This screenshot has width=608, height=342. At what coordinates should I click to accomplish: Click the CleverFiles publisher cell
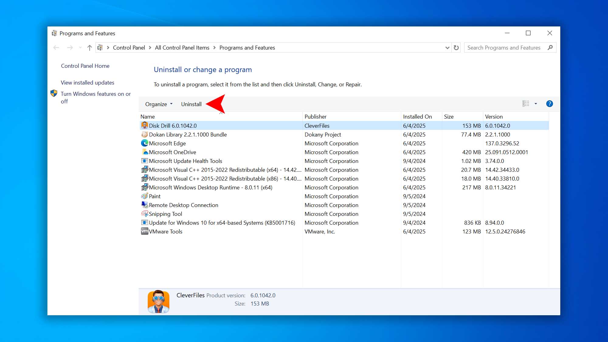(x=317, y=126)
